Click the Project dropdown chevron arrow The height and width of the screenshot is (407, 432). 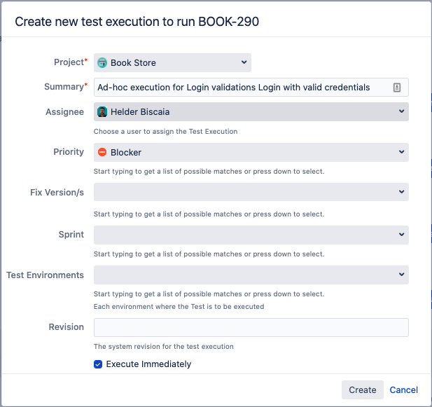(244, 62)
